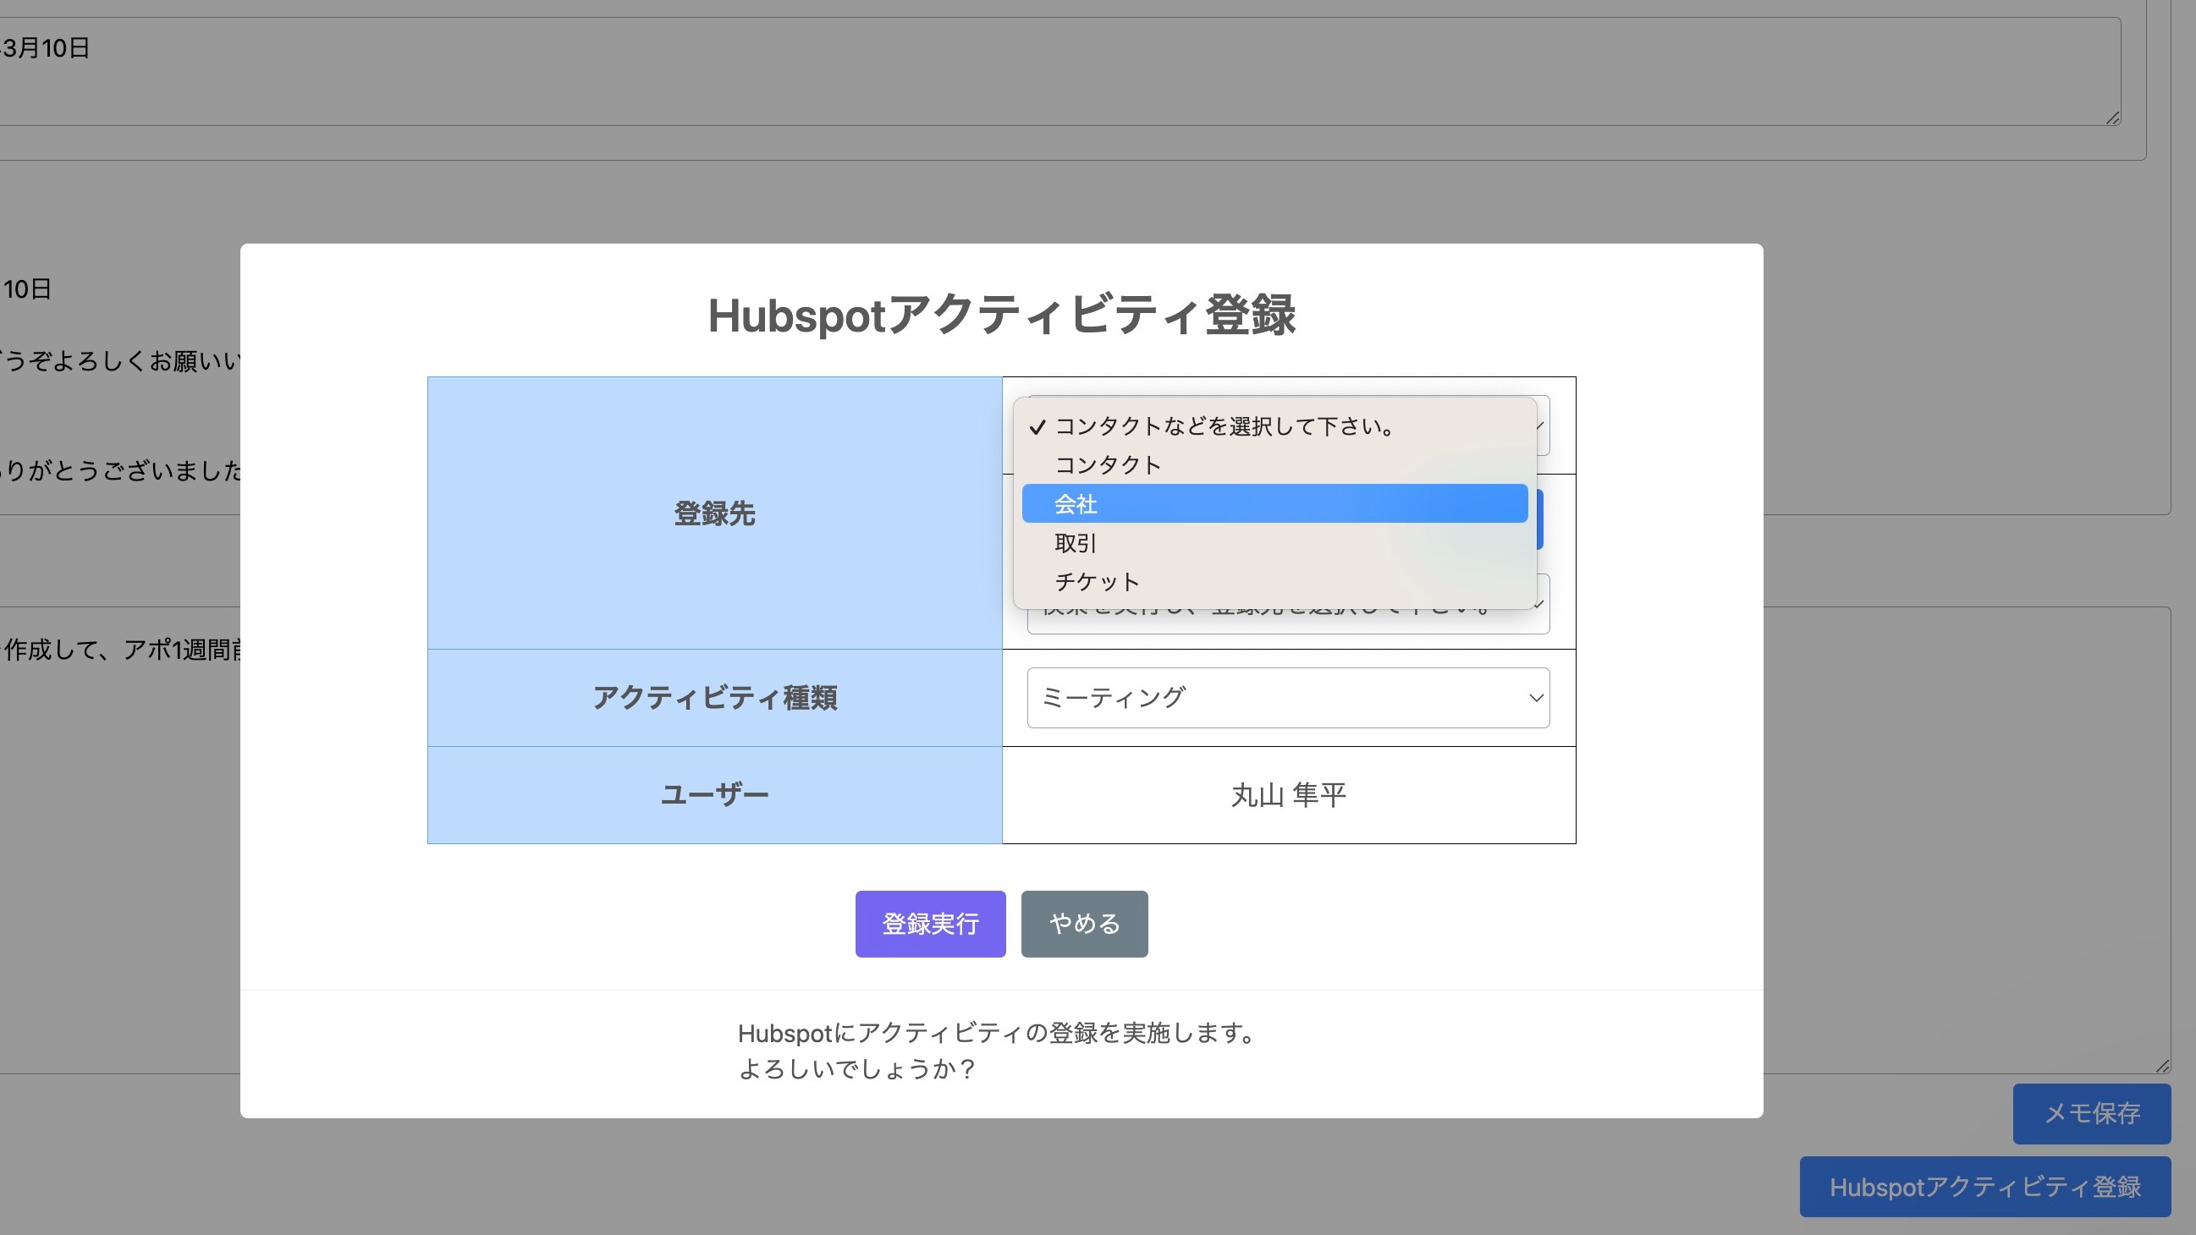The height and width of the screenshot is (1235, 2196).
Task: Click the アクティビティ種類 label cell
Action: click(714, 697)
